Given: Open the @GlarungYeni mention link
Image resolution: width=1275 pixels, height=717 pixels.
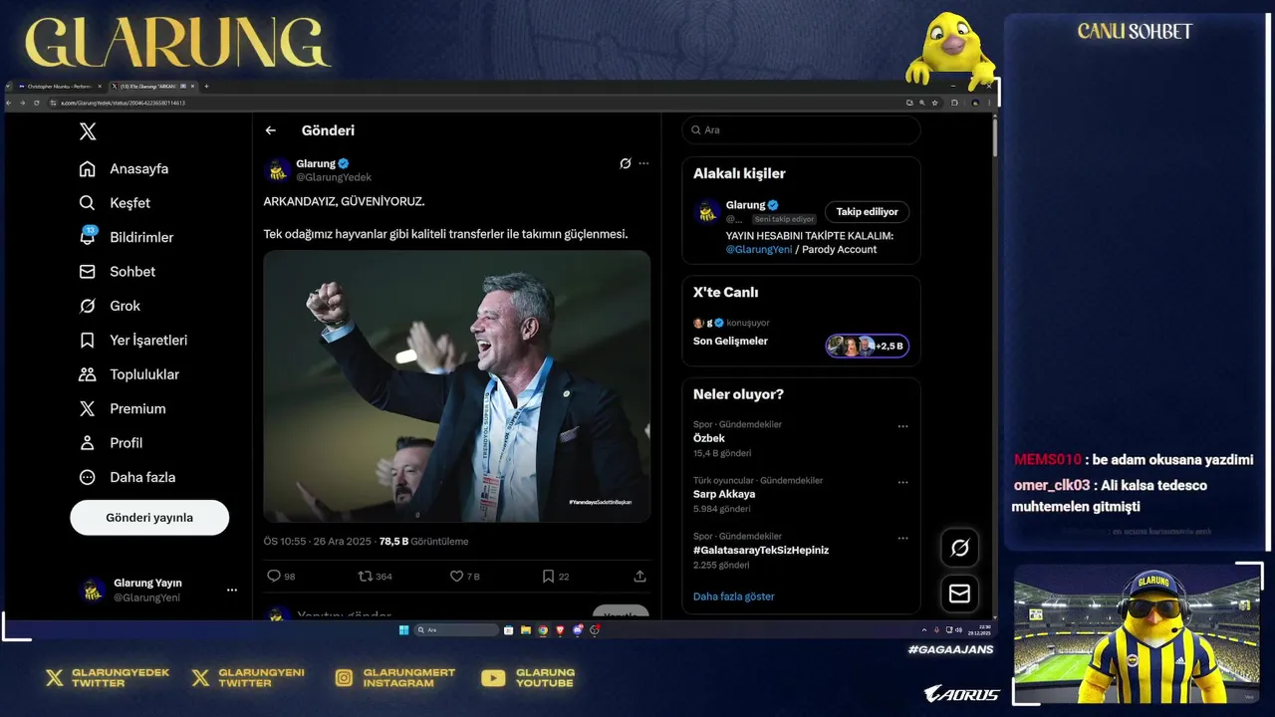Looking at the screenshot, I should coord(759,250).
